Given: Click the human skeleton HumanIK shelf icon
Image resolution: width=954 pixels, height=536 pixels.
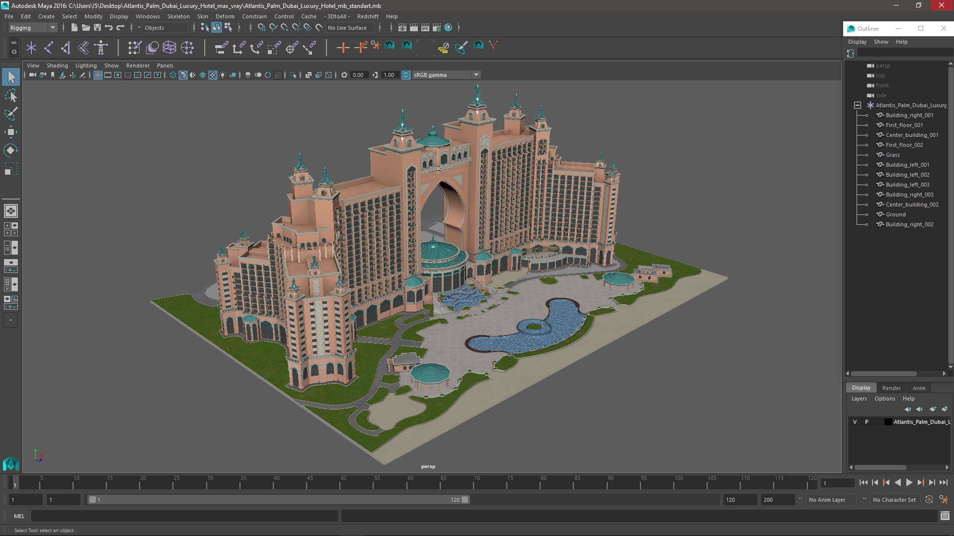Looking at the screenshot, I should point(101,48).
